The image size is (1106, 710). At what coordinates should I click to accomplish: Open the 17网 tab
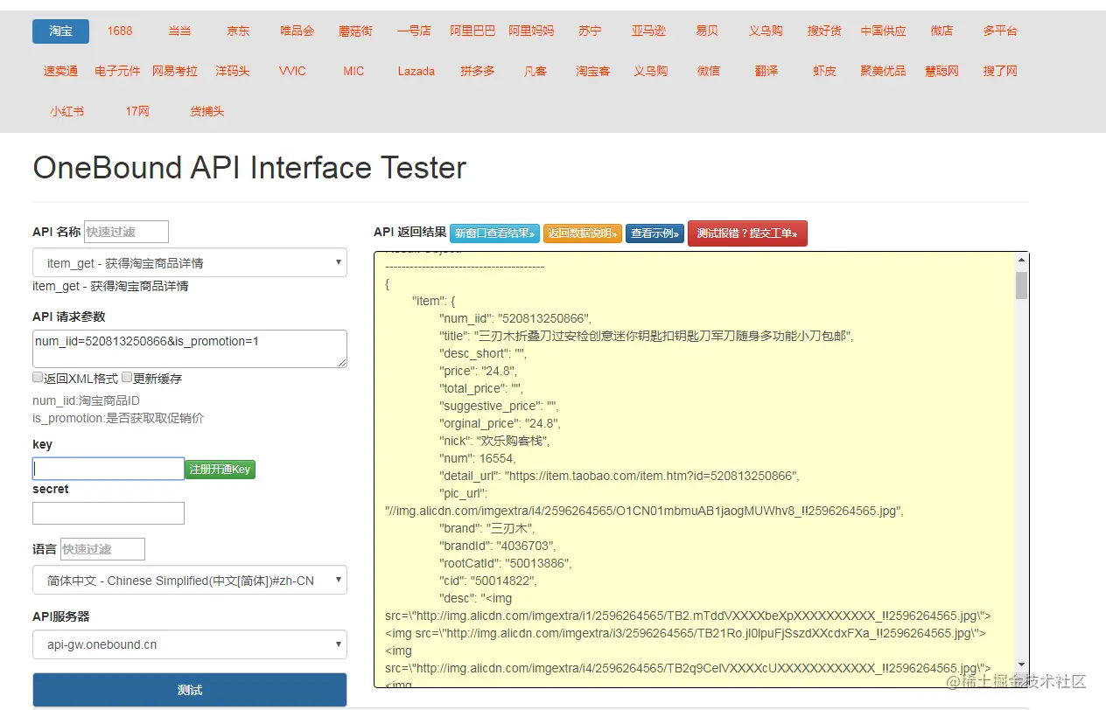tap(137, 111)
